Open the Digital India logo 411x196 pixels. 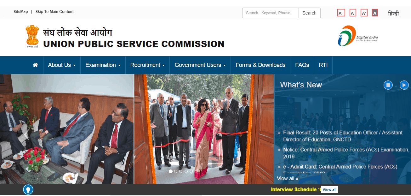[x=358, y=36]
